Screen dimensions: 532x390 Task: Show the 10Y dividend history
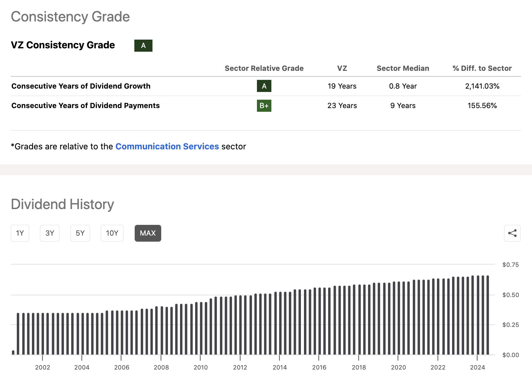pyautogui.click(x=112, y=233)
